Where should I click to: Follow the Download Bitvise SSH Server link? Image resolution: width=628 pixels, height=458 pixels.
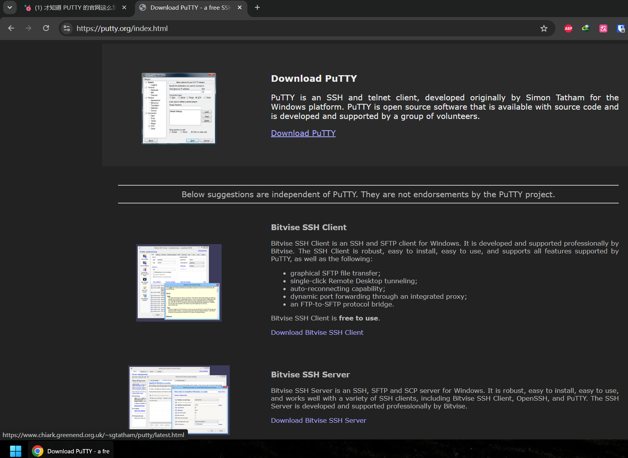click(x=318, y=420)
